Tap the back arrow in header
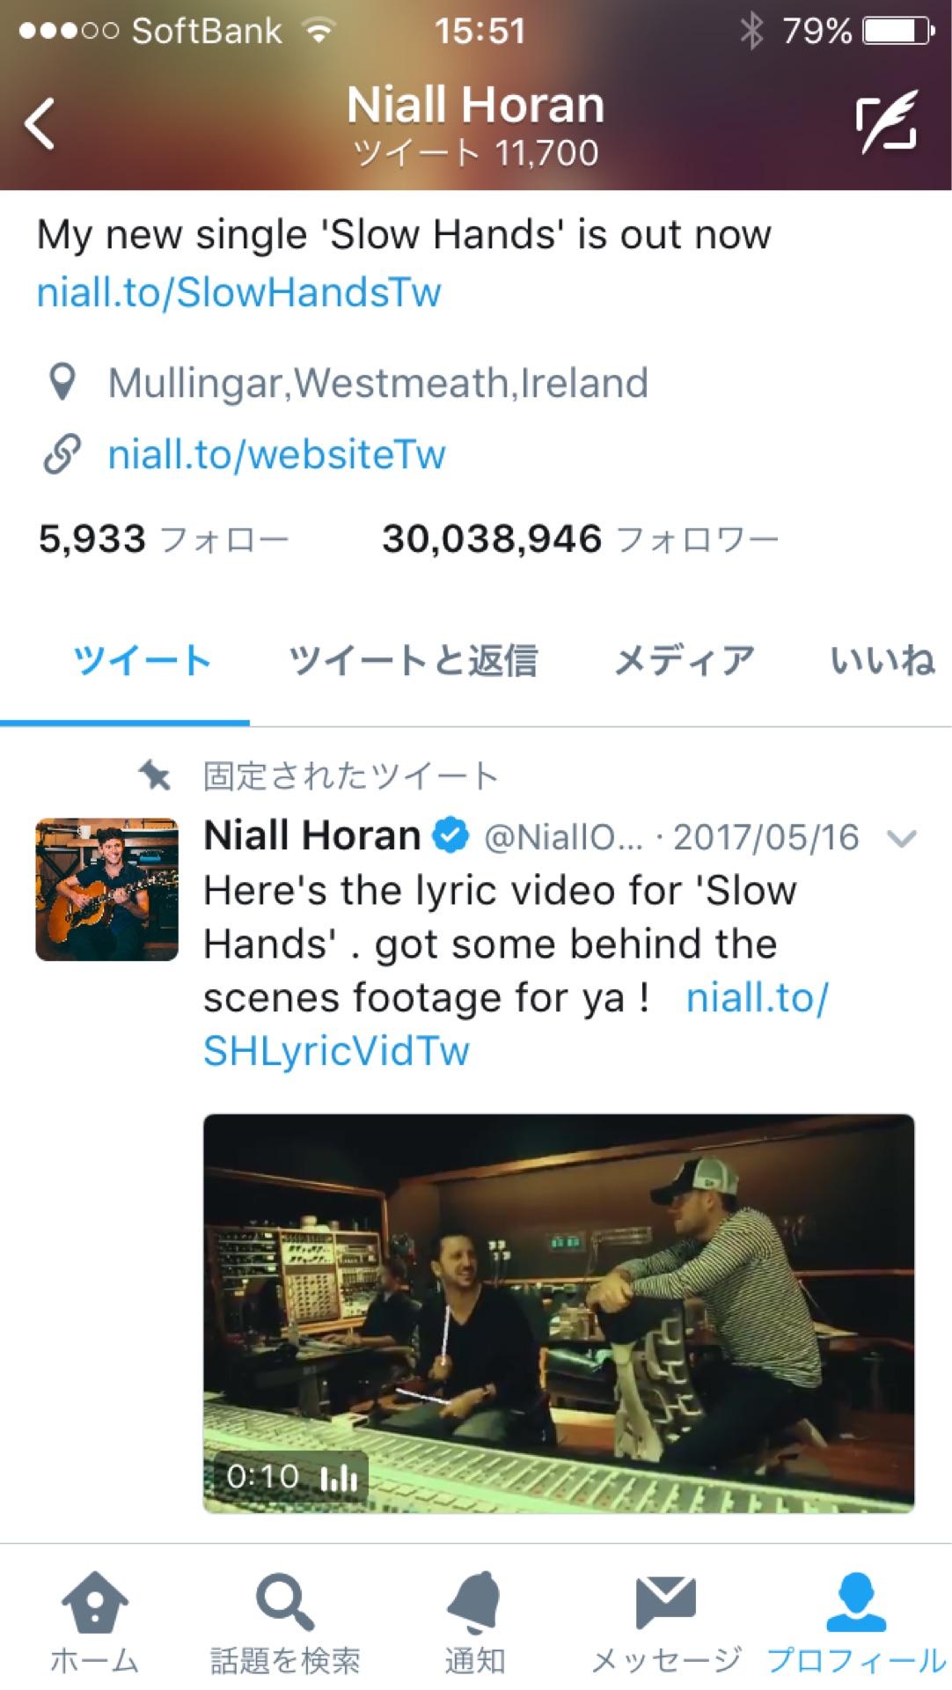 point(40,124)
